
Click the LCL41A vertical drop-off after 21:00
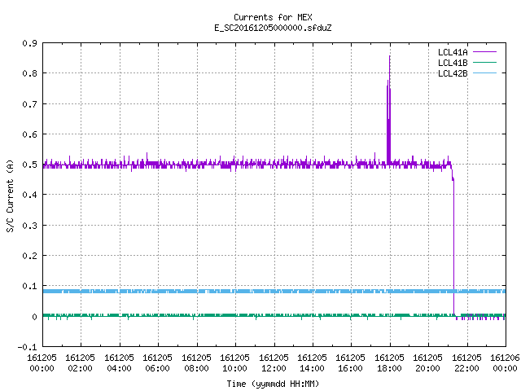(454, 246)
